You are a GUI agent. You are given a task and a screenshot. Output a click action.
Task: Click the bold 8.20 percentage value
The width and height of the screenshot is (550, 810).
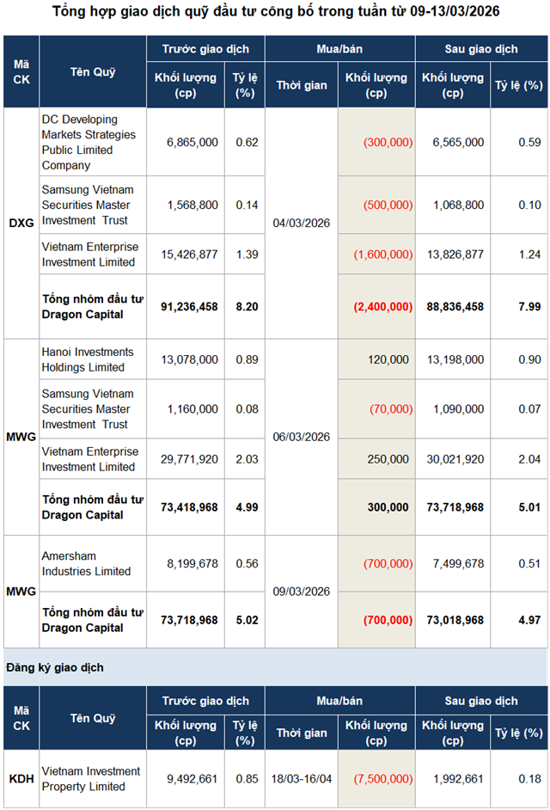[247, 306]
